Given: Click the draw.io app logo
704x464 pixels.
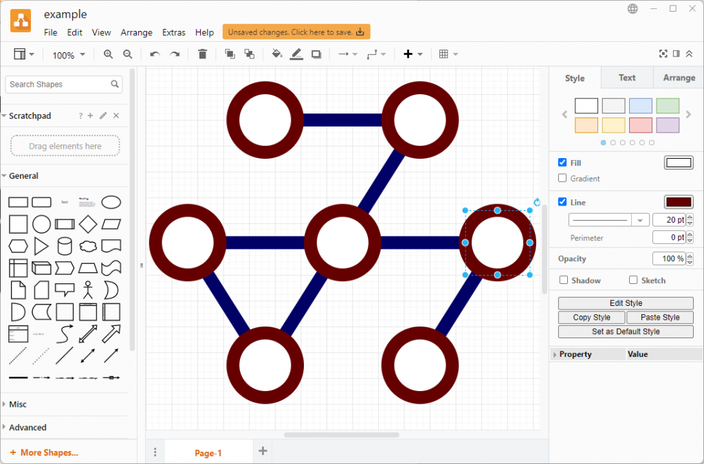Looking at the screenshot, I should pos(21,21).
